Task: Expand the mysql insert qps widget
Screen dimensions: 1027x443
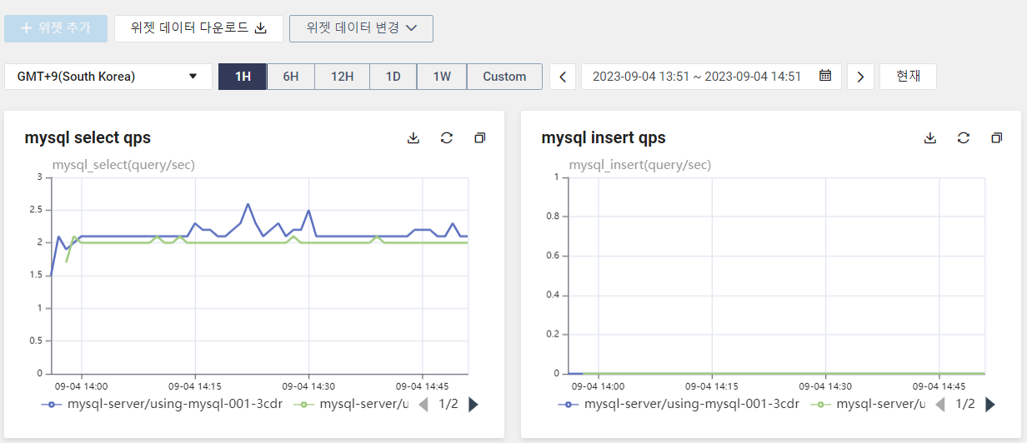Action: [x=996, y=138]
